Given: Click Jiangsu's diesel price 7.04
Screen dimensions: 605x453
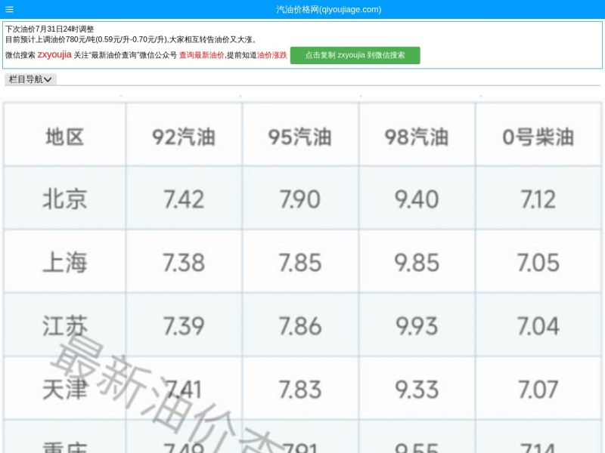Looking at the screenshot, I should tap(538, 326).
